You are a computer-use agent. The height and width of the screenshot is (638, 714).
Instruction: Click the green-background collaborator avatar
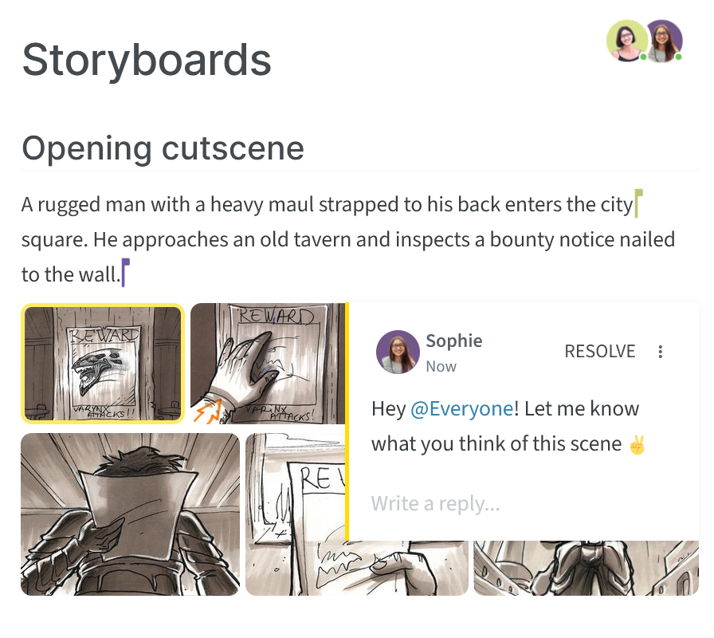tap(627, 41)
